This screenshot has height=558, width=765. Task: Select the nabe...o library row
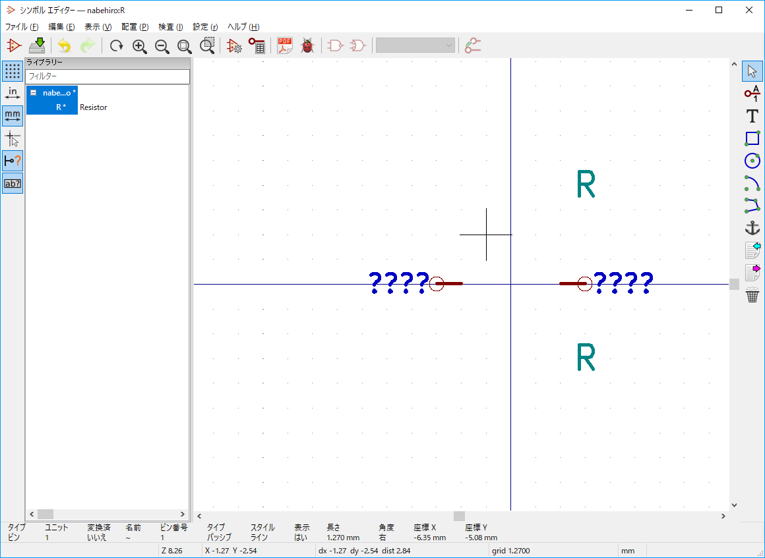(52, 93)
